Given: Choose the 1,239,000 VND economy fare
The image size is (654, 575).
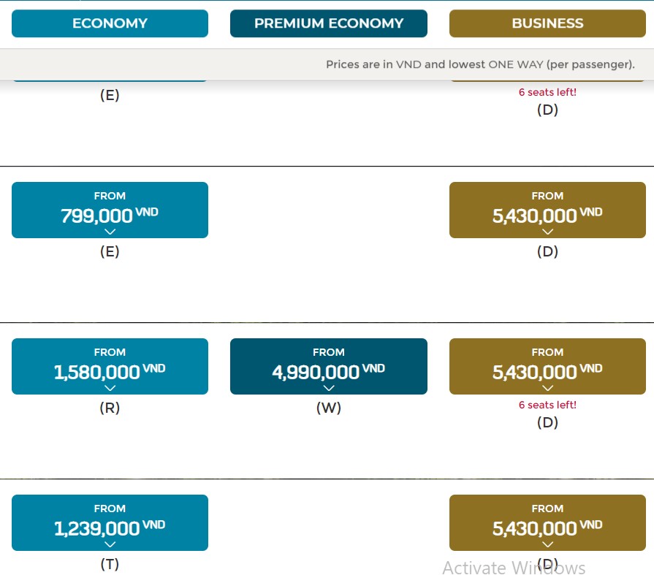Looking at the screenshot, I should (x=110, y=522).
